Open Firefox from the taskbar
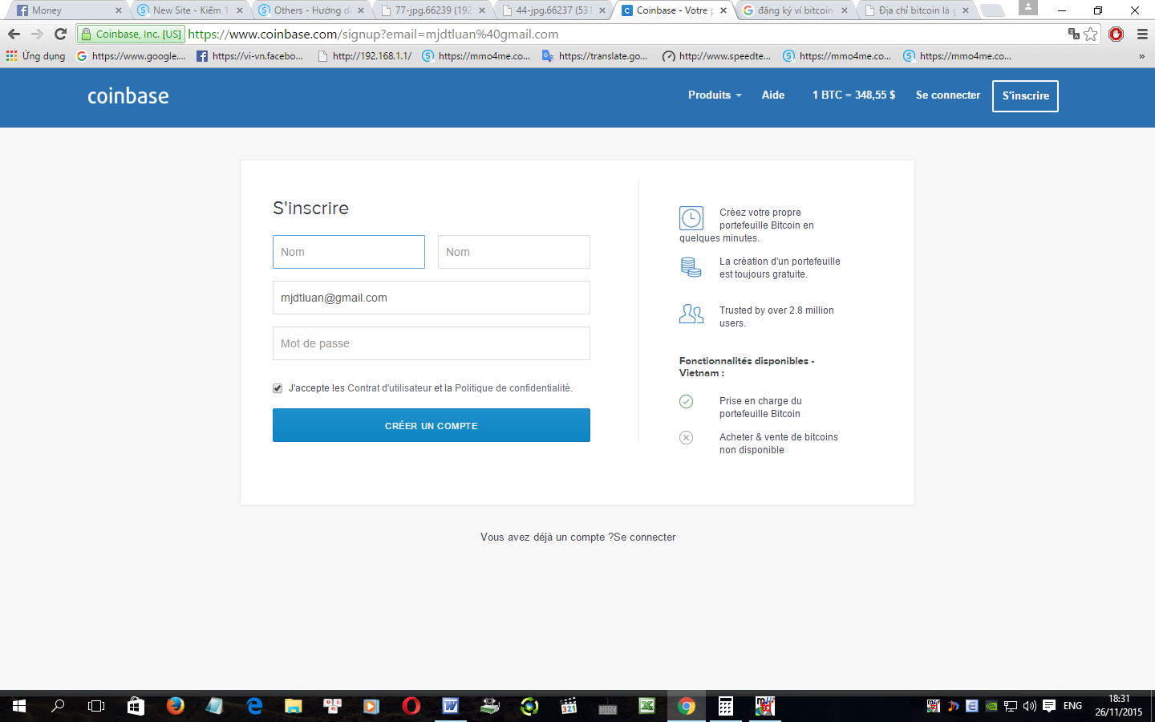The width and height of the screenshot is (1155, 722). click(175, 706)
